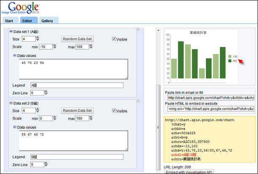Click the &chdl=A組|B組 red parameter line
The image size is (258, 174).
coord(184,155)
